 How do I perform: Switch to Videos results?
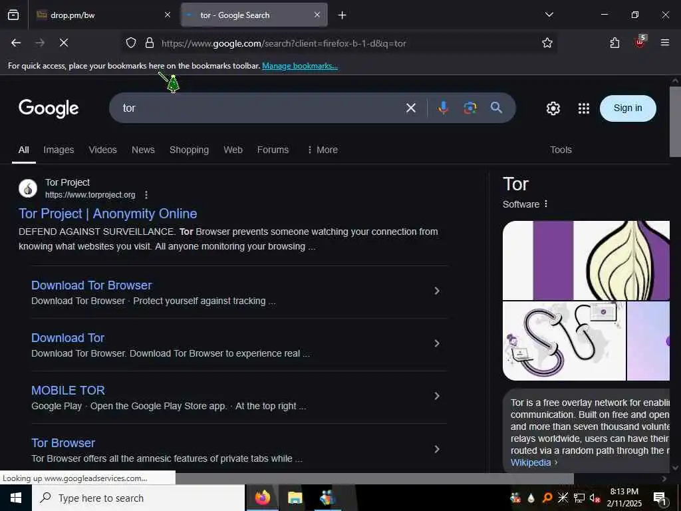point(102,150)
